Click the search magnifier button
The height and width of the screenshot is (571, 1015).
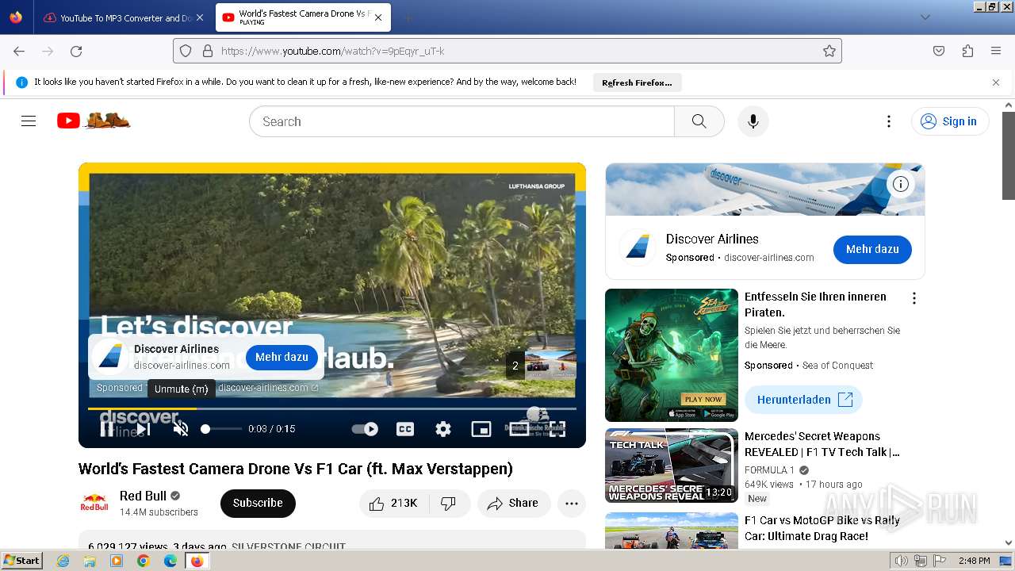coord(699,121)
